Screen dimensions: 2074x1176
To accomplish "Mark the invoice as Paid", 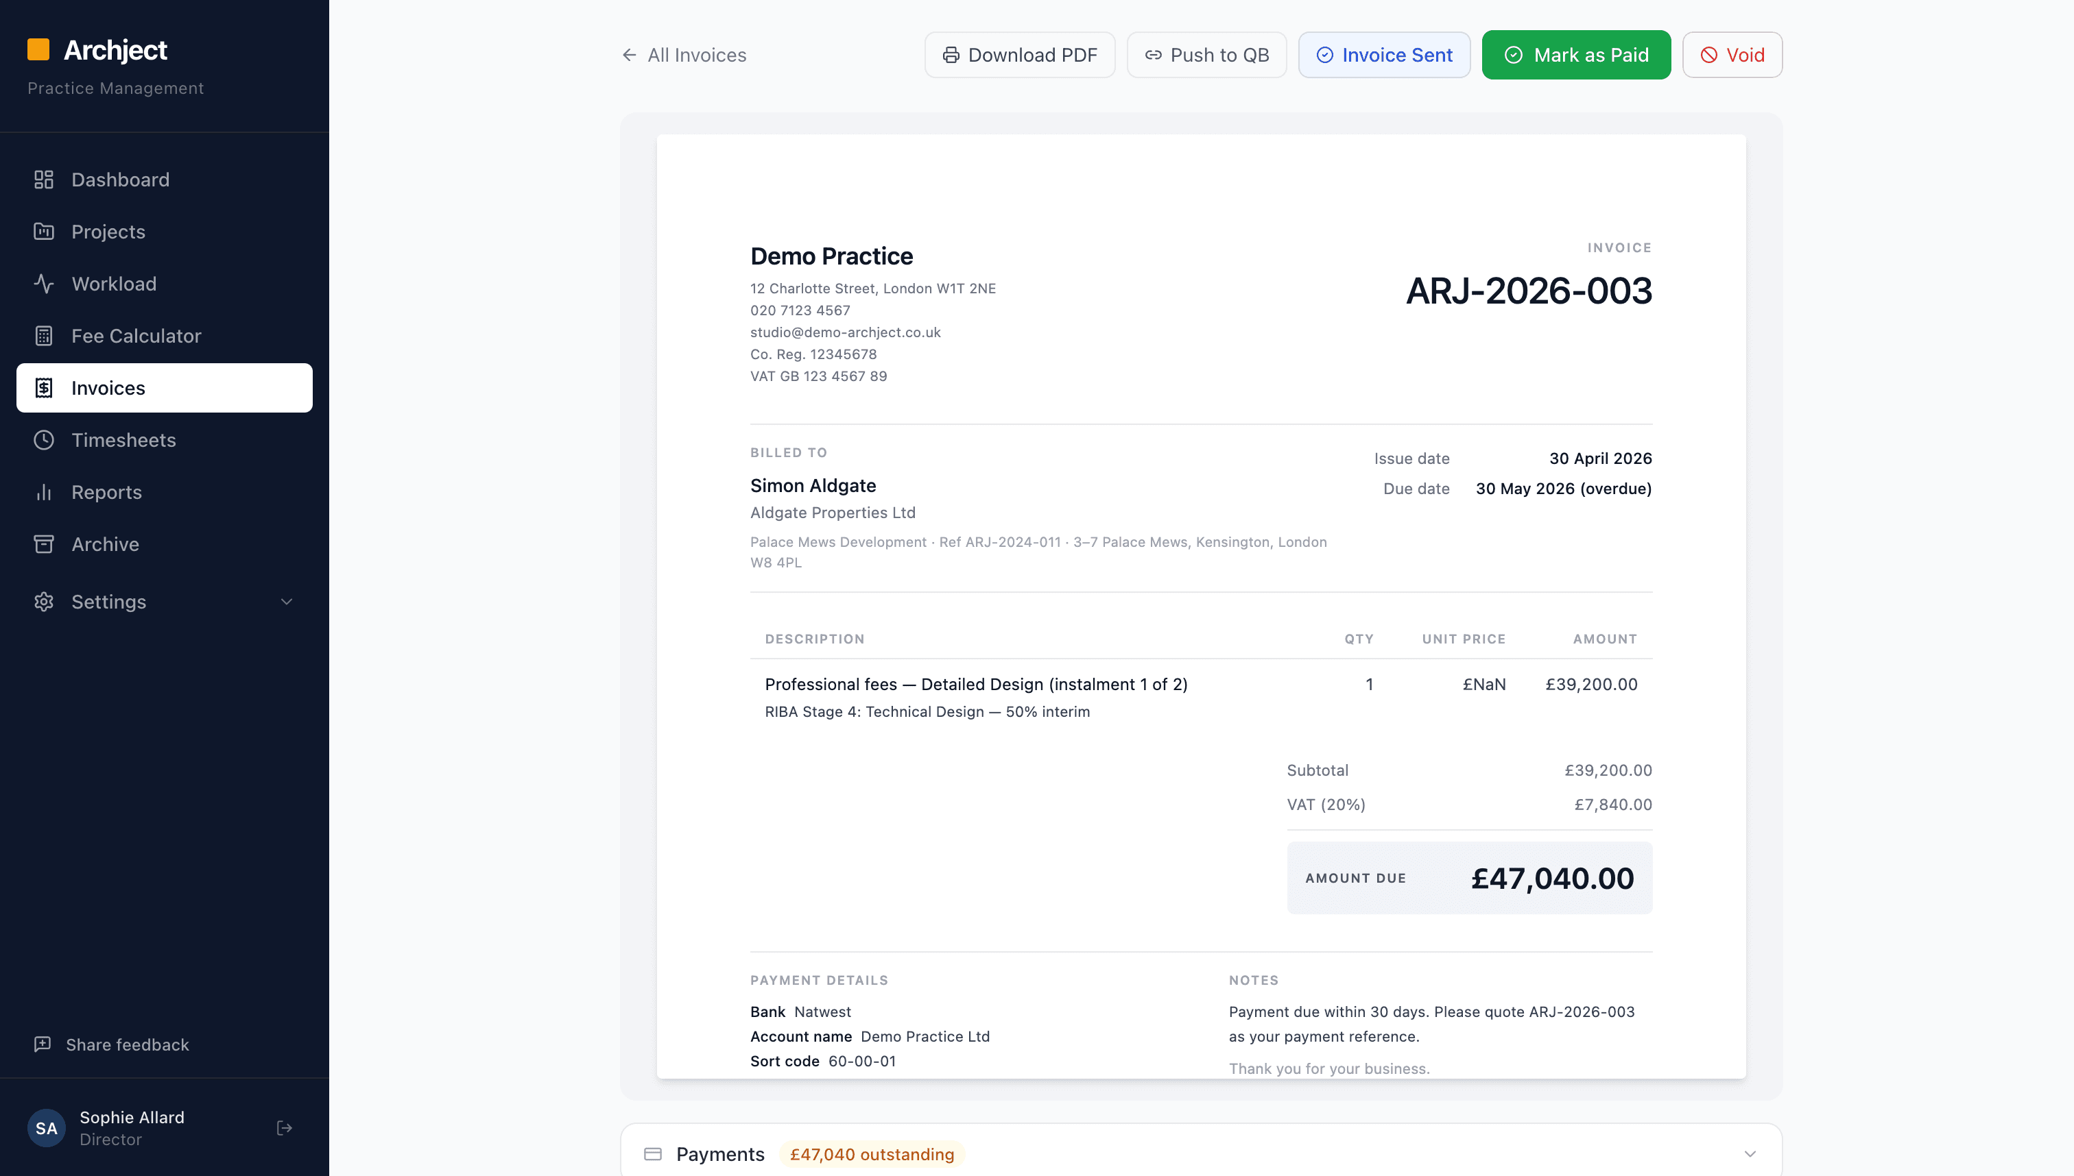I will coord(1576,55).
